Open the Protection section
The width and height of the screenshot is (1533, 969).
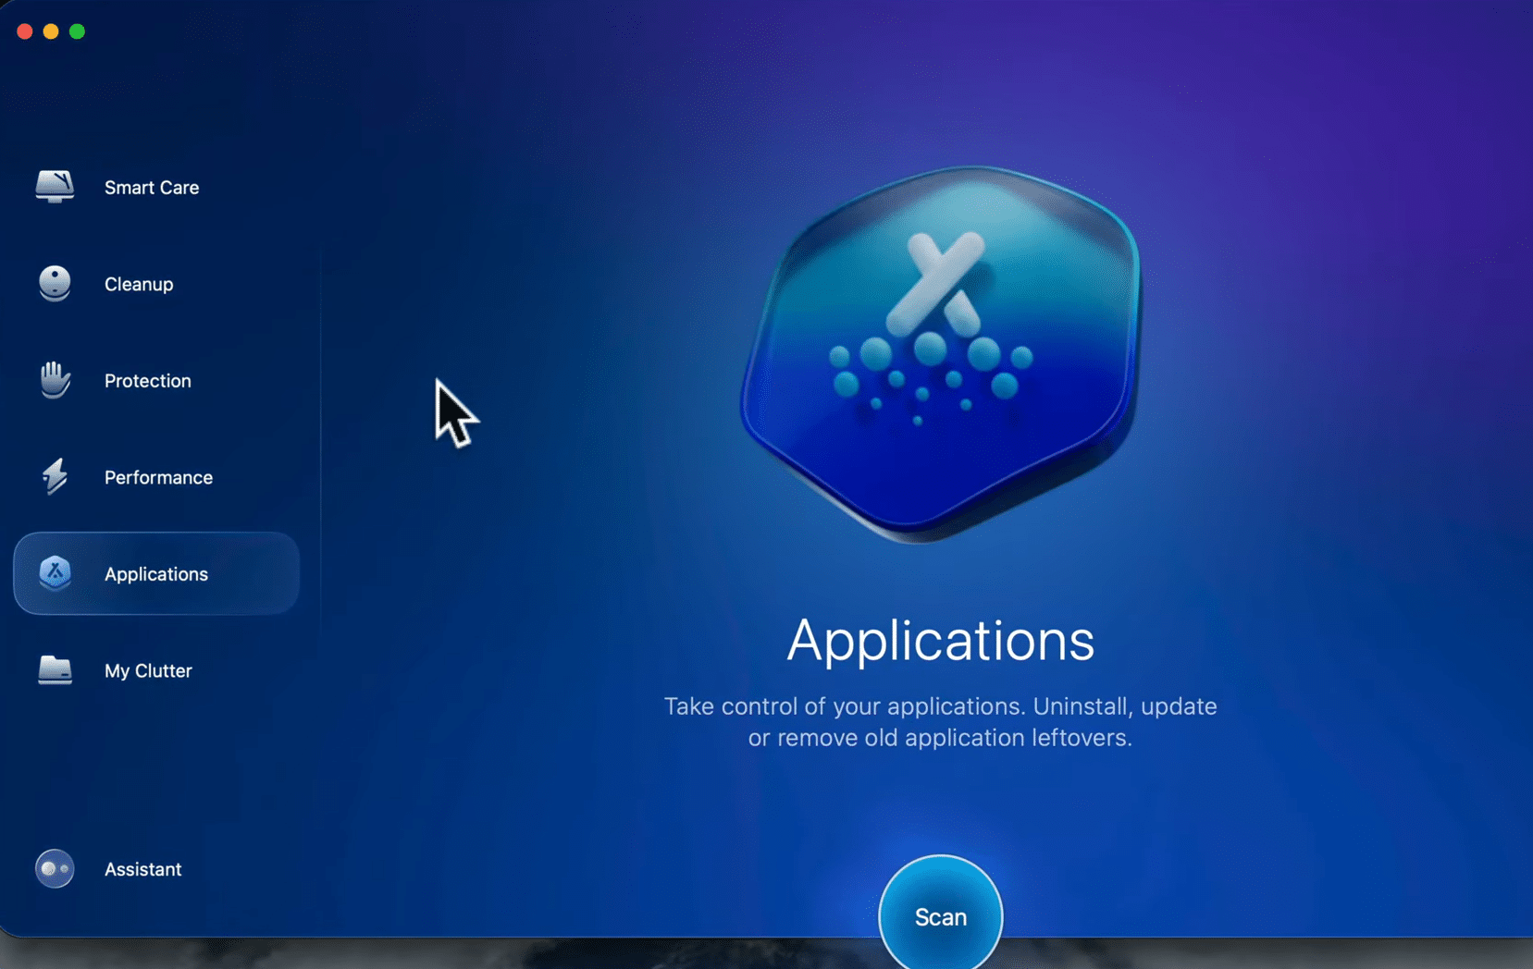click(147, 380)
